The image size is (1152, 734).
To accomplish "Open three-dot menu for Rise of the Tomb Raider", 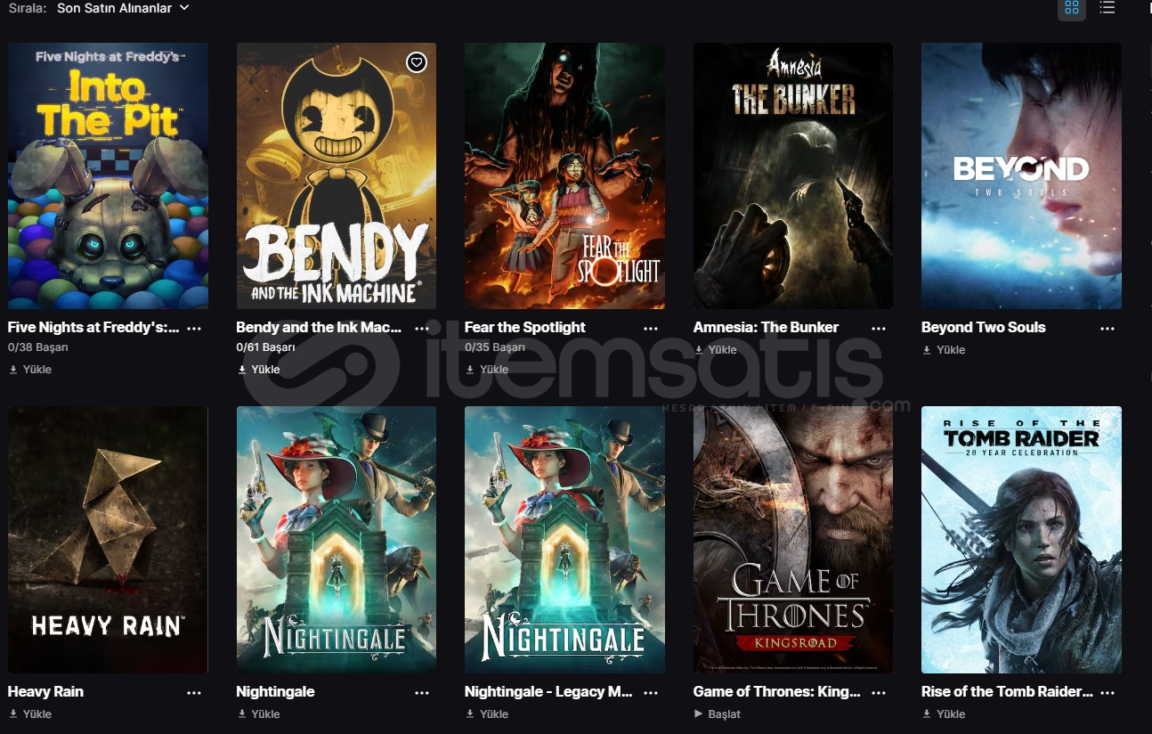I will [1107, 692].
